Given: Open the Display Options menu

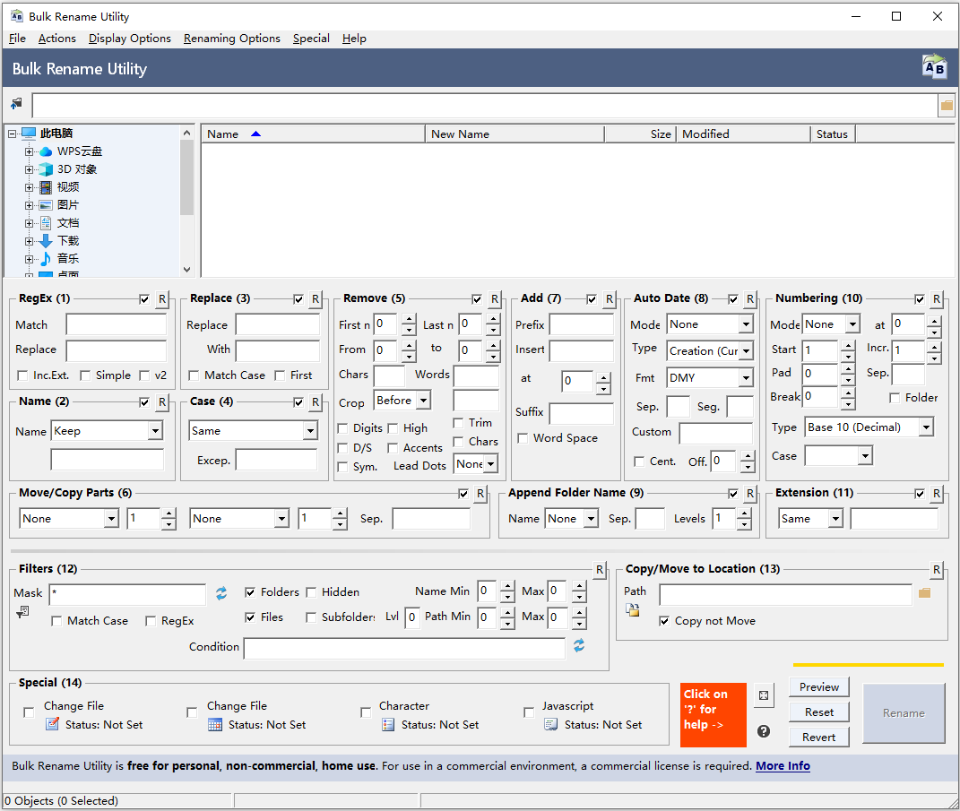Looking at the screenshot, I should (x=129, y=39).
